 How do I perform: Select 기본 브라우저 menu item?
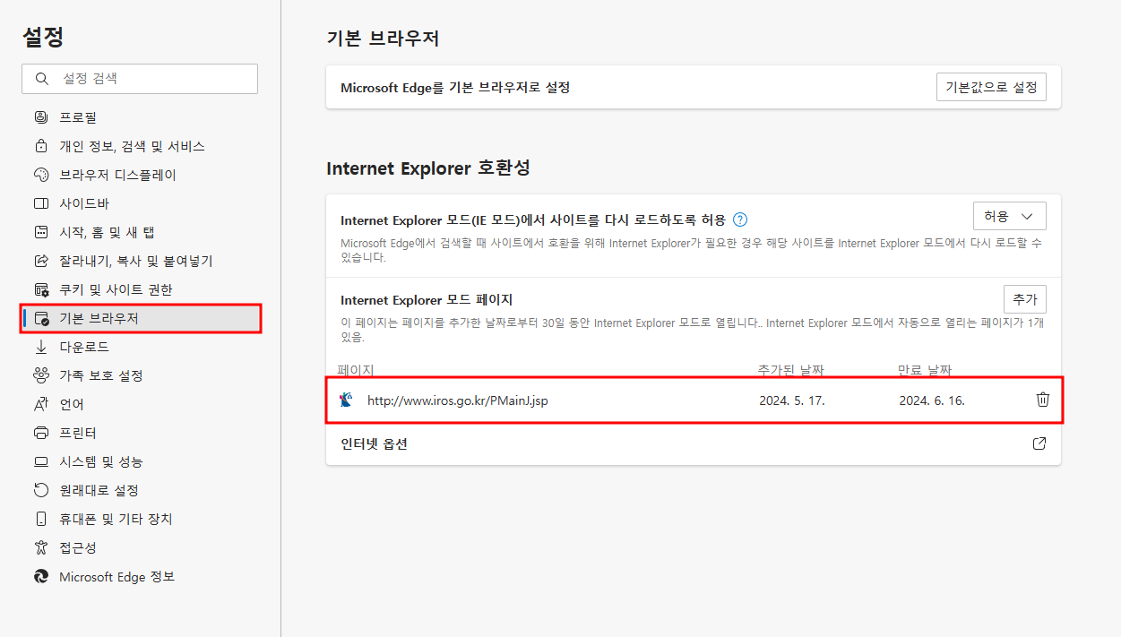pos(140,318)
